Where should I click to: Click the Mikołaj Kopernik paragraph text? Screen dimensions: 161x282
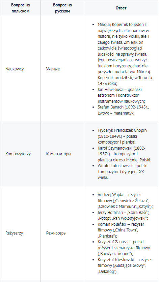point(125,54)
